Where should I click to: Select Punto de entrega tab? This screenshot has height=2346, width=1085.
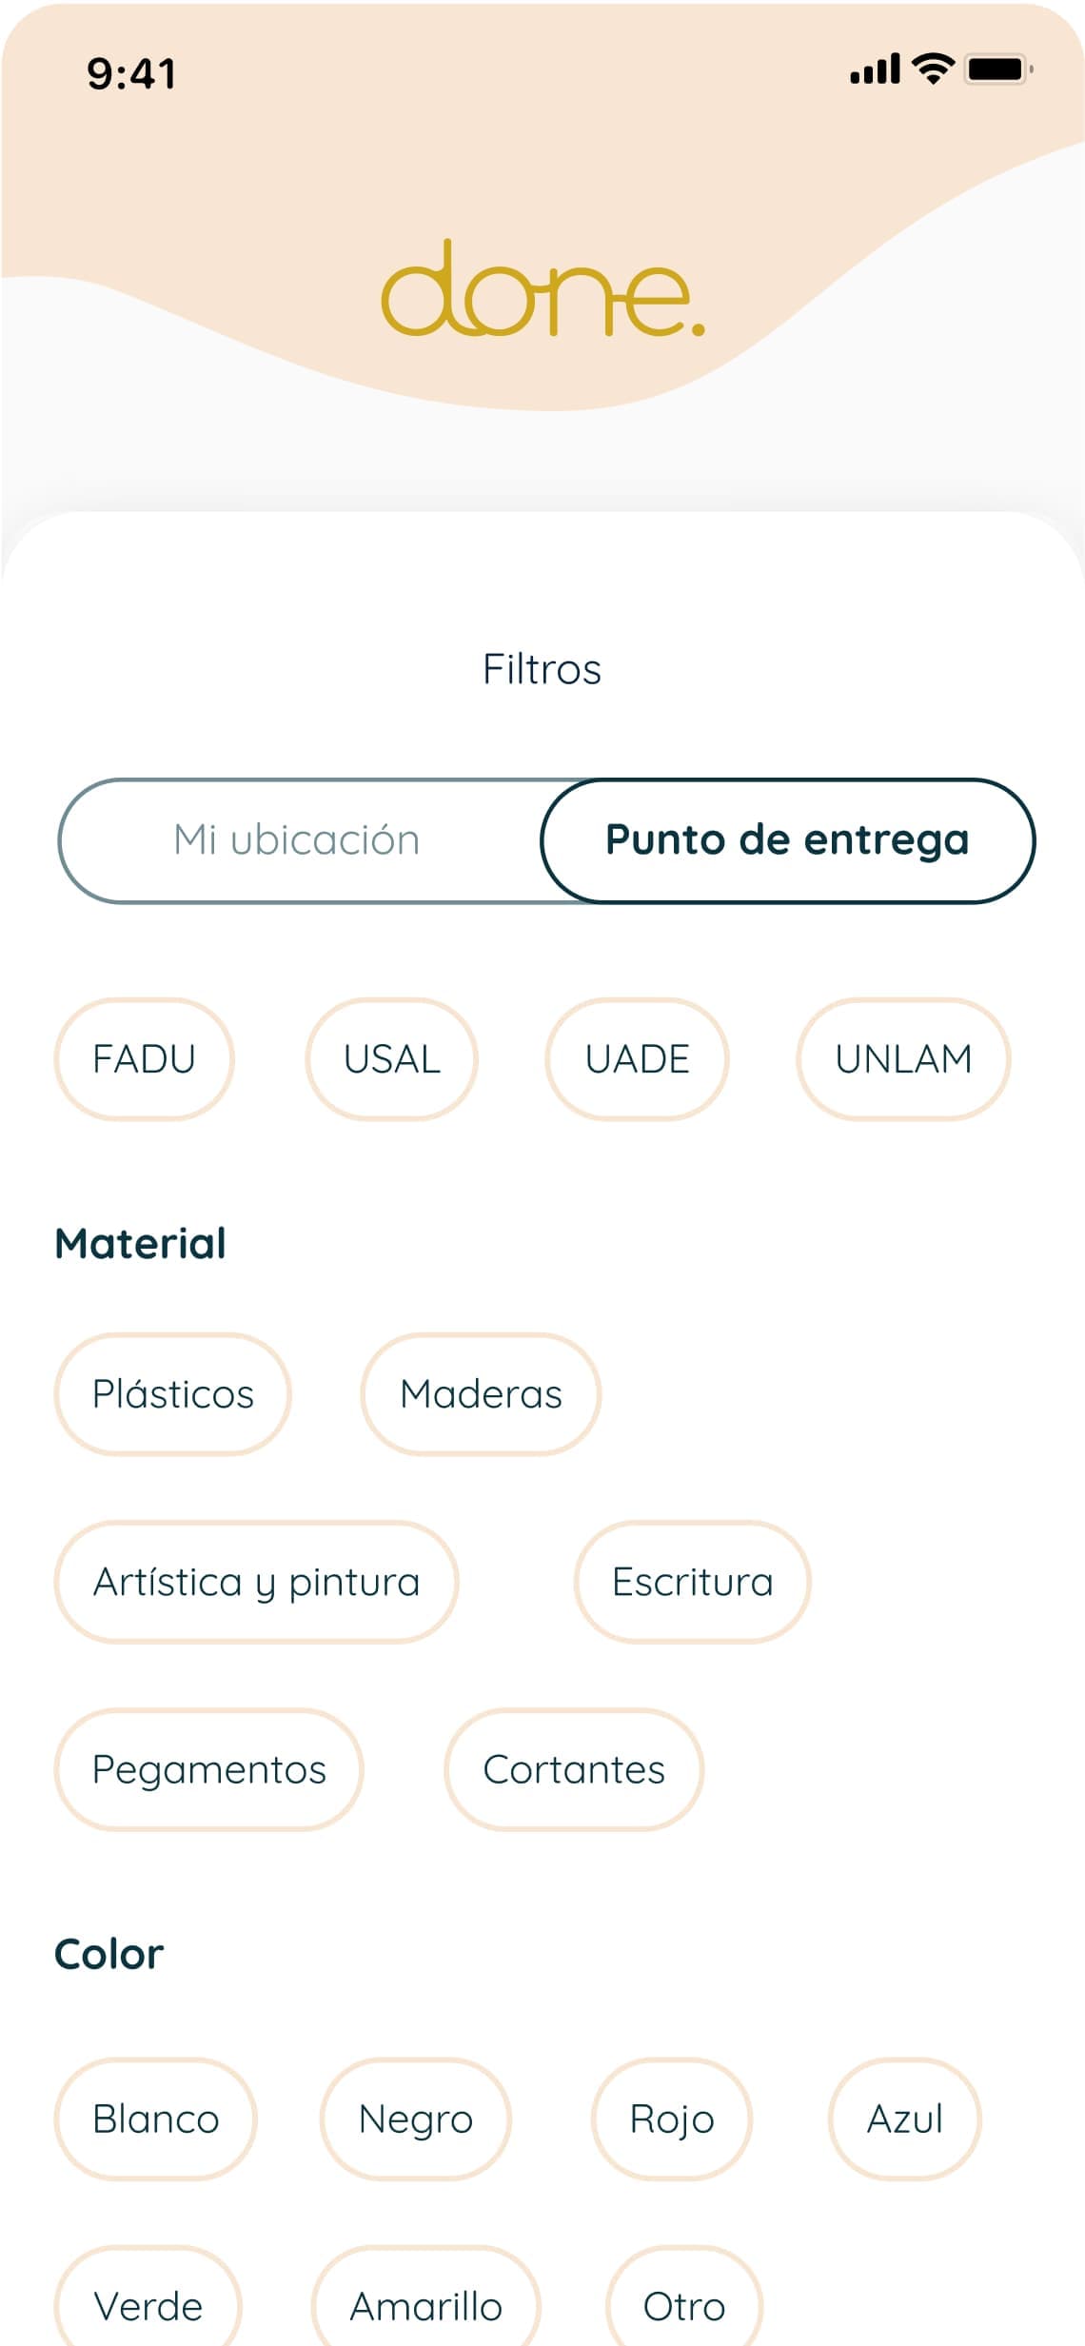click(x=787, y=840)
